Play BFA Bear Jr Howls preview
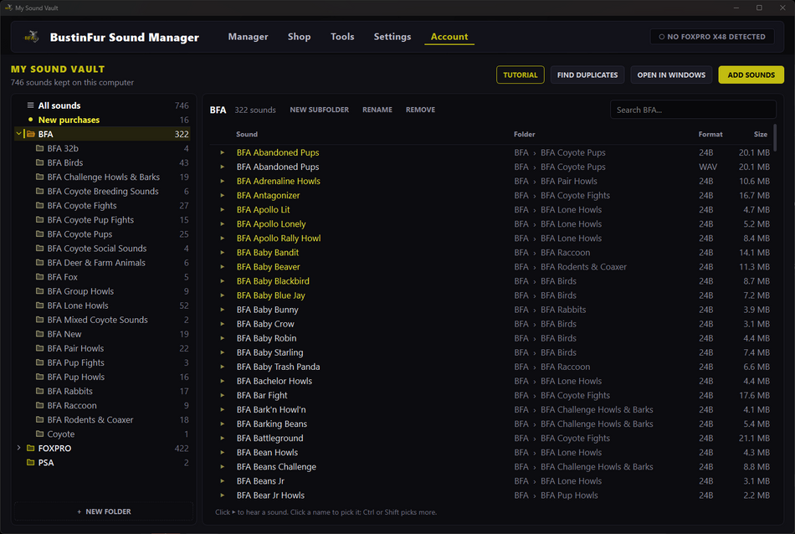Screen dimensions: 795x534 [222, 495]
